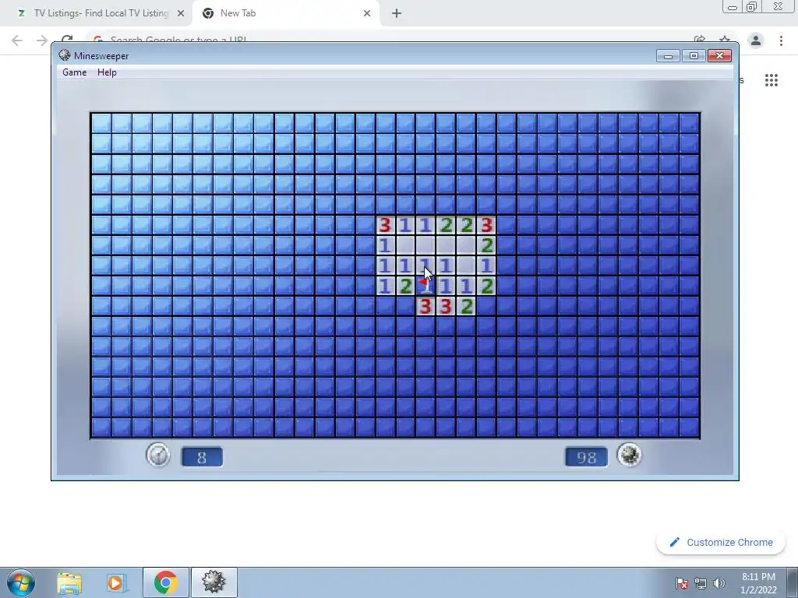Open Action Center flag in system tray
Viewport: 798px width, 598px height.
(x=681, y=583)
